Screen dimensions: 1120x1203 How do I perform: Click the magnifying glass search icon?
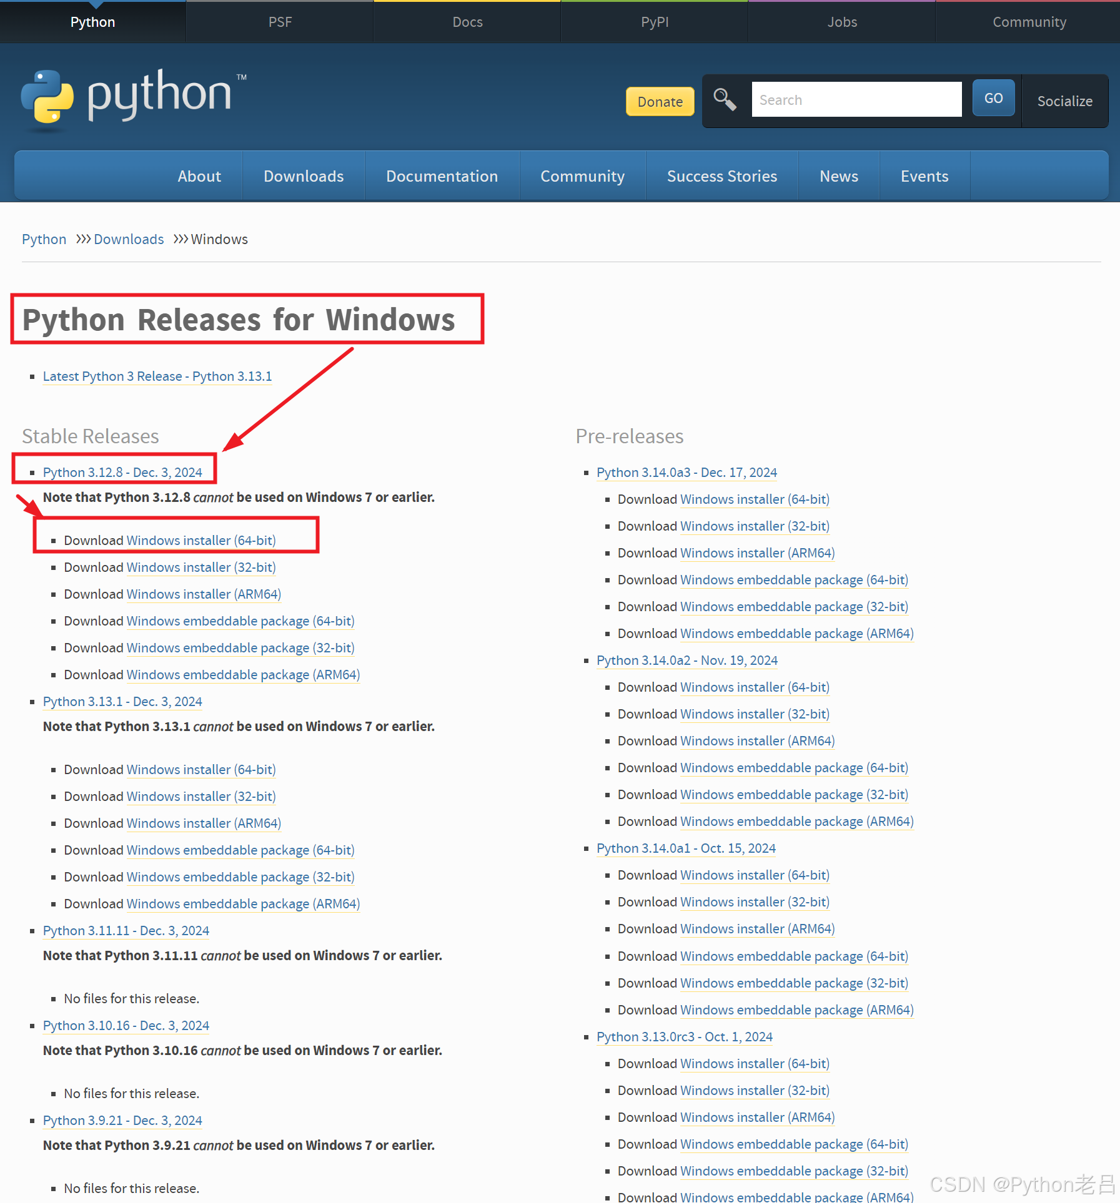(725, 99)
